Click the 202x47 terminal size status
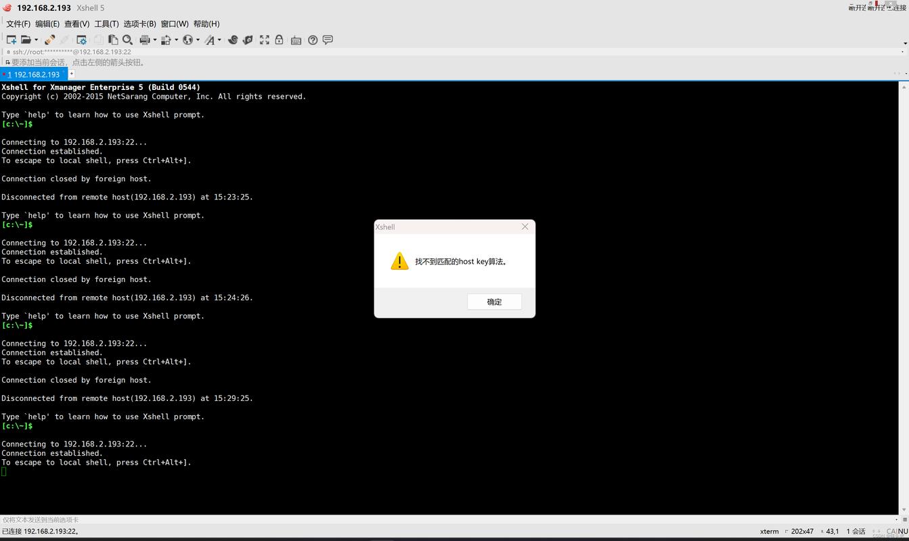 [x=802, y=532]
